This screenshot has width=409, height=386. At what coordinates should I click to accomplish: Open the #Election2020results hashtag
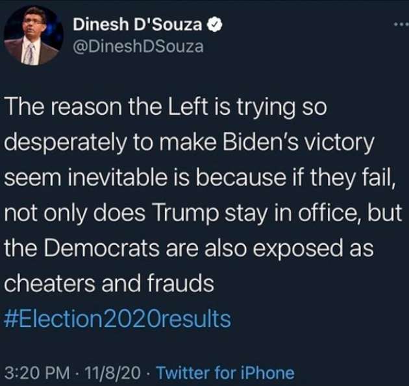coord(118,319)
